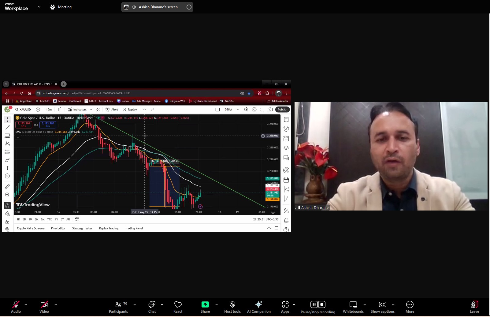Viewport: 490px width, 317px height.
Task: Open the Pine Editor tab
Action: click(58, 228)
